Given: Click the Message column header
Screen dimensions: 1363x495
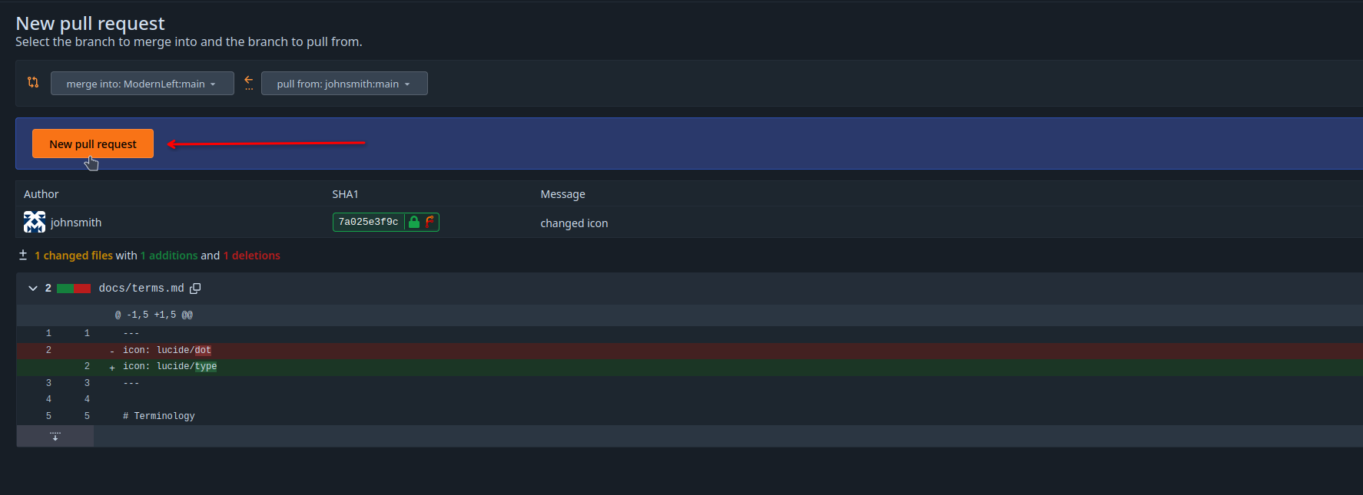Looking at the screenshot, I should pyautogui.click(x=562, y=194).
